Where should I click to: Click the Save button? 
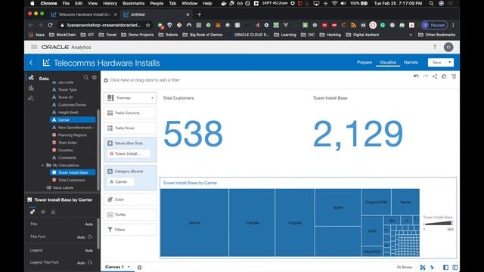[x=437, y=62]
